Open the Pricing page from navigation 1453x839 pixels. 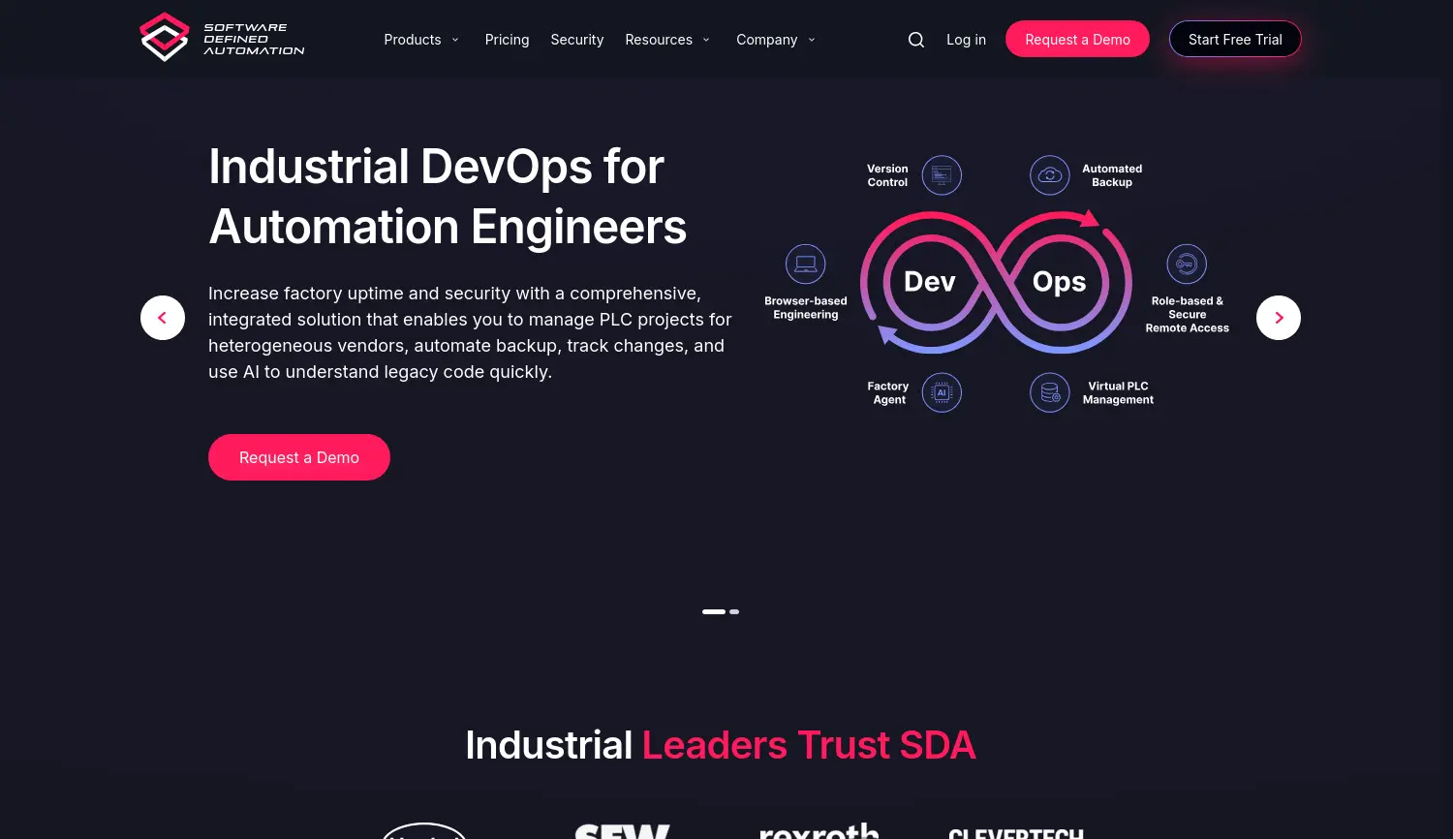coord(507,40)
